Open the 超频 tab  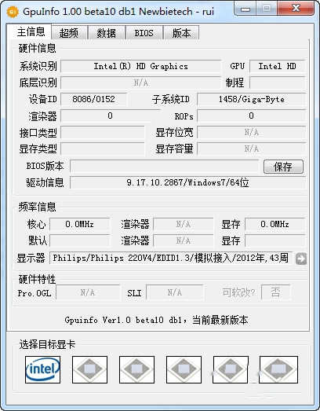tap(69, 33)
